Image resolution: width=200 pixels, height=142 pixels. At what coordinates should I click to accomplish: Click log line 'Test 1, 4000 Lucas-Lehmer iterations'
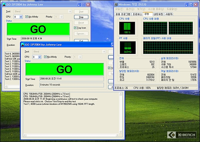[x=59, y=104]
